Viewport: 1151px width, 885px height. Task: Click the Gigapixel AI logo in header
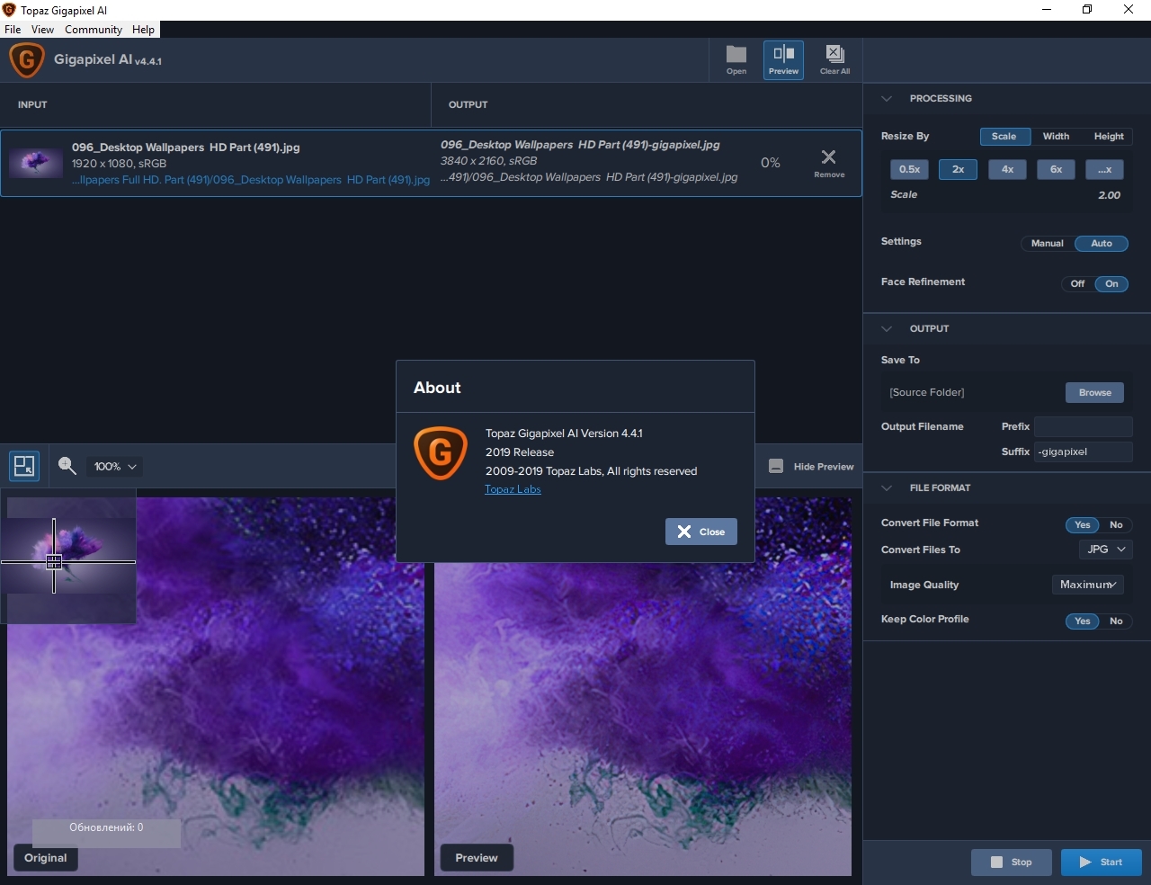[x=27, y=61]
